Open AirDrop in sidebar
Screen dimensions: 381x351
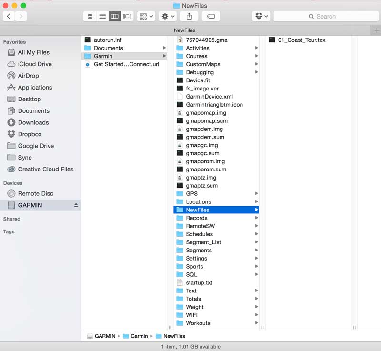point(23,76)
